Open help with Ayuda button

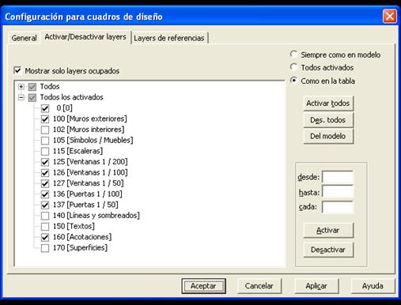pyautogui.click(x=373, y=286)
